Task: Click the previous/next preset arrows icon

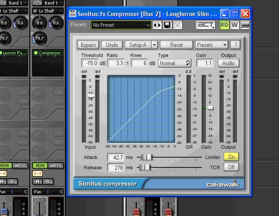Action: (x=157, y=25)
